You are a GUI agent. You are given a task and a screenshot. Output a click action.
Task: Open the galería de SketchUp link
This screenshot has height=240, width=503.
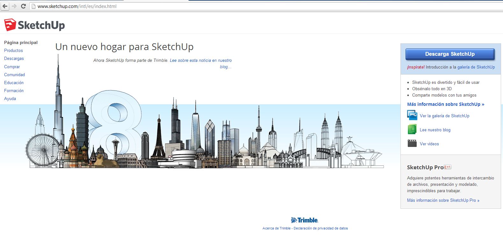coord(476,67)
